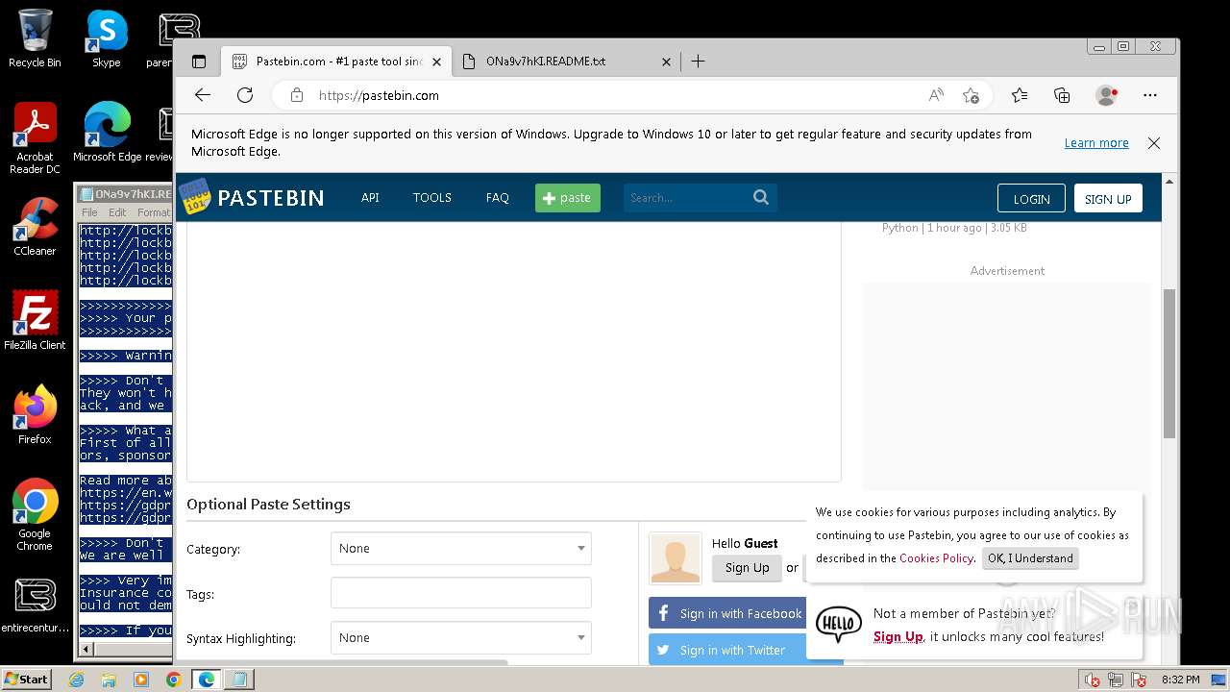The image size is (1230, 692).
Task: Click inside the paste text area
Action: [x=514, y=351]
